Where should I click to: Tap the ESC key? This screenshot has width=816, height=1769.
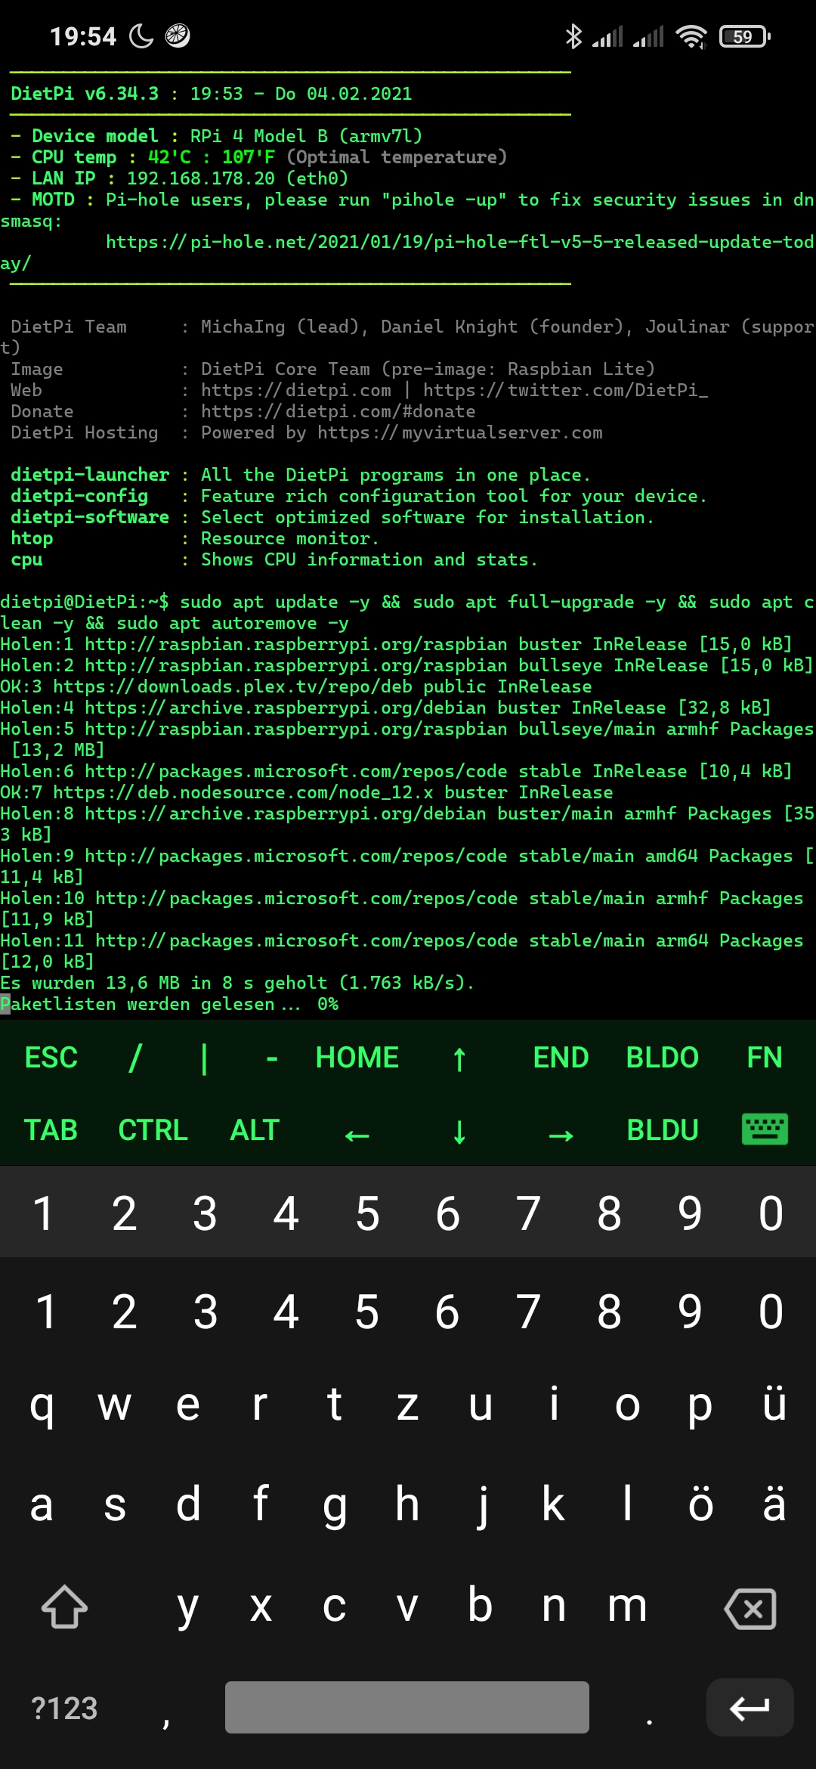[51, 1057]
